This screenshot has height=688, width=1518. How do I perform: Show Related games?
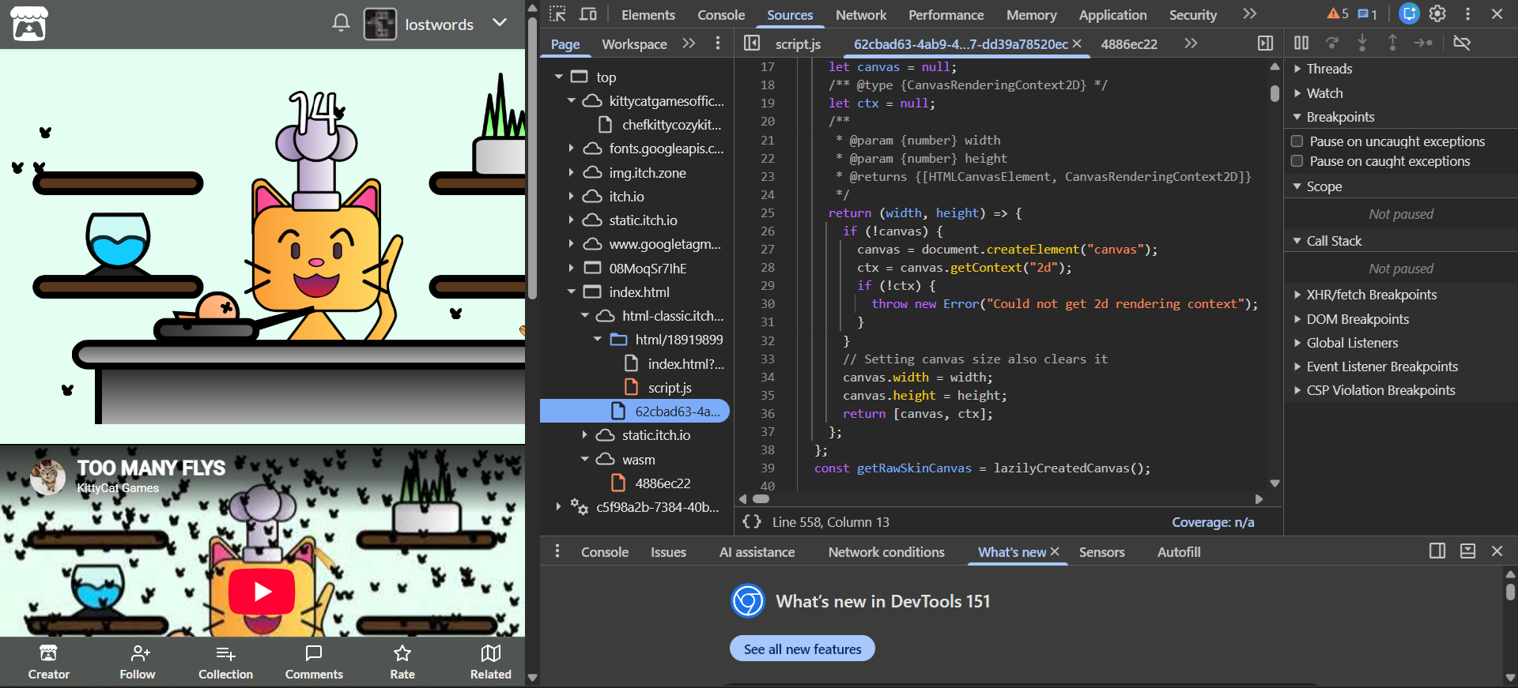pyautogui.click(x=491, y=662)
